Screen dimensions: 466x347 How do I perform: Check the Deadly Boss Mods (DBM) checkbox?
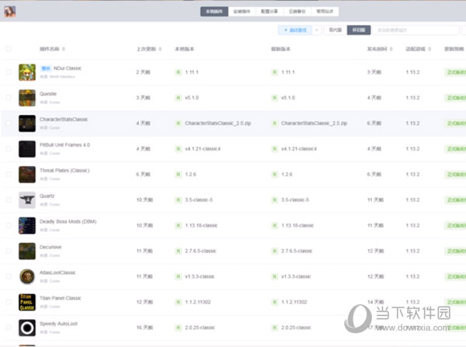pyautogui.click(x=9, y=225)
